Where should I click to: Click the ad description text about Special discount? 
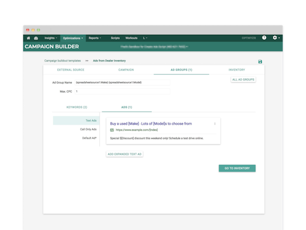click(157, 139)
